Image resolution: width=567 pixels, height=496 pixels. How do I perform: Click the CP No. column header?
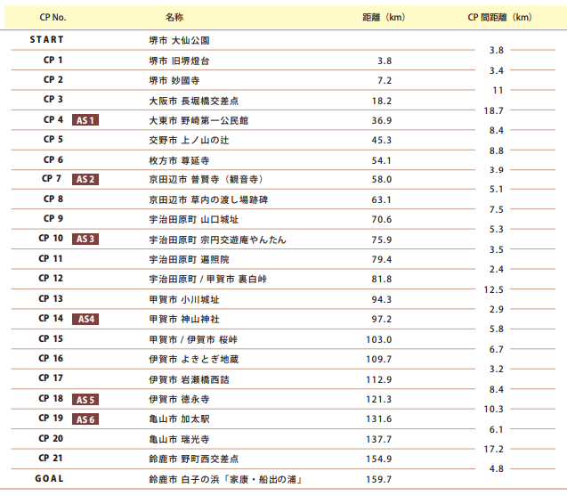[53, 18]
